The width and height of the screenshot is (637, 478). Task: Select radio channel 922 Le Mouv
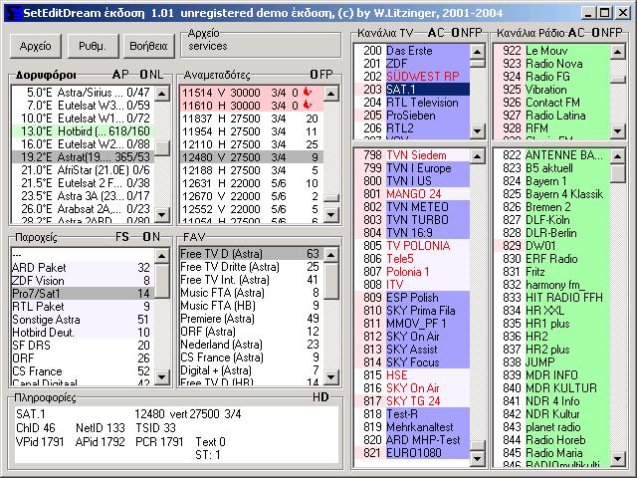[552, 51]
